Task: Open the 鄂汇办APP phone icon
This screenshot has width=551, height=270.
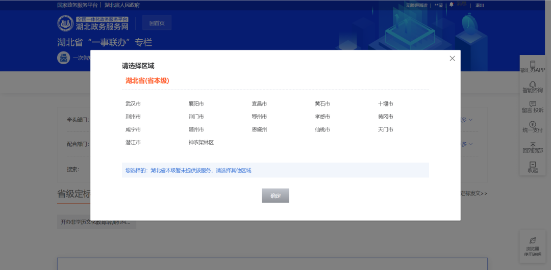Action: (533, 64)
